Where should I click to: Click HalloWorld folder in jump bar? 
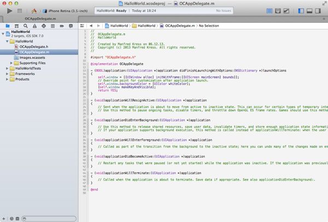[144, 26]
